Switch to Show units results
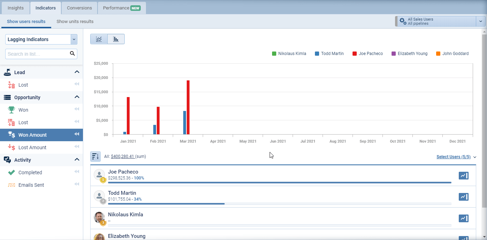The image size is (487, 240). tap(75, 21)
